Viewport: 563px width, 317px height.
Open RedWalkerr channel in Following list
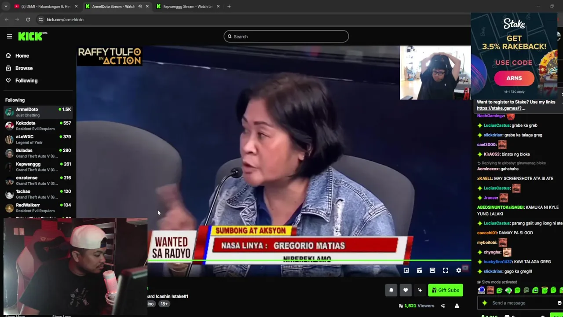tap(38, 207)
